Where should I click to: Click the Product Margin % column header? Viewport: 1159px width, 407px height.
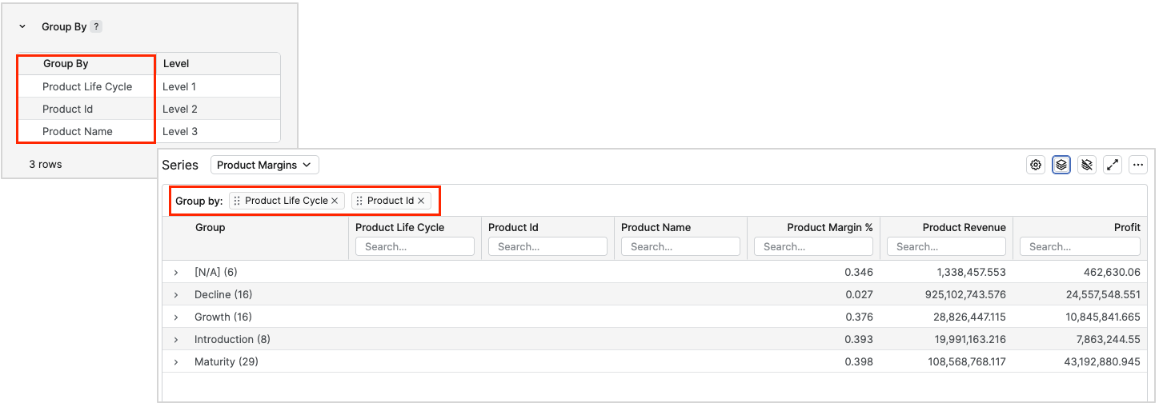tap(829, 228)
